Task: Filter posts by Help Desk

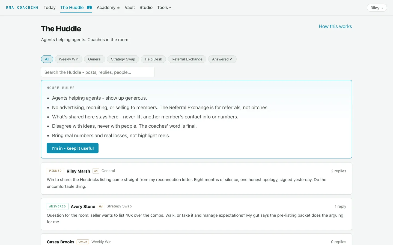Action: coord(153,59)
